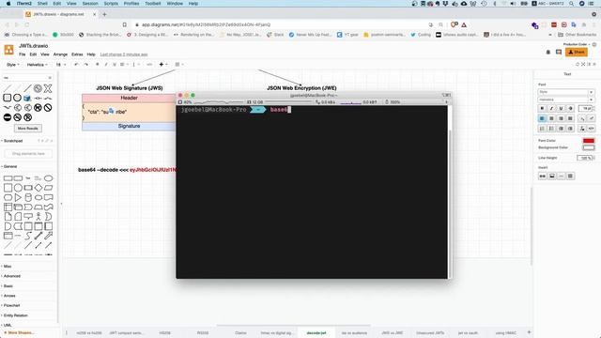The width and height of the screenshot is (601, 338).
Task: Select the rounded square shape in search results
Action: click(x=8, y=98)
